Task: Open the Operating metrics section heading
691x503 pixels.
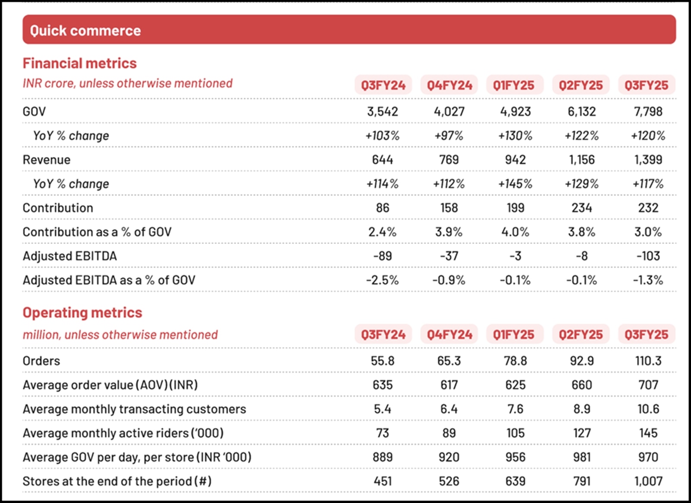Action: [x=82, y=313]
